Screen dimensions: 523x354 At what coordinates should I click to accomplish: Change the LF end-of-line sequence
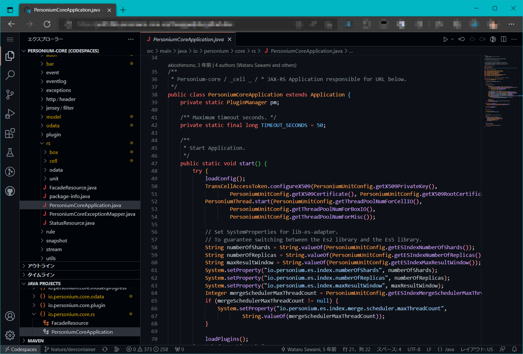(x=429, y=349)
